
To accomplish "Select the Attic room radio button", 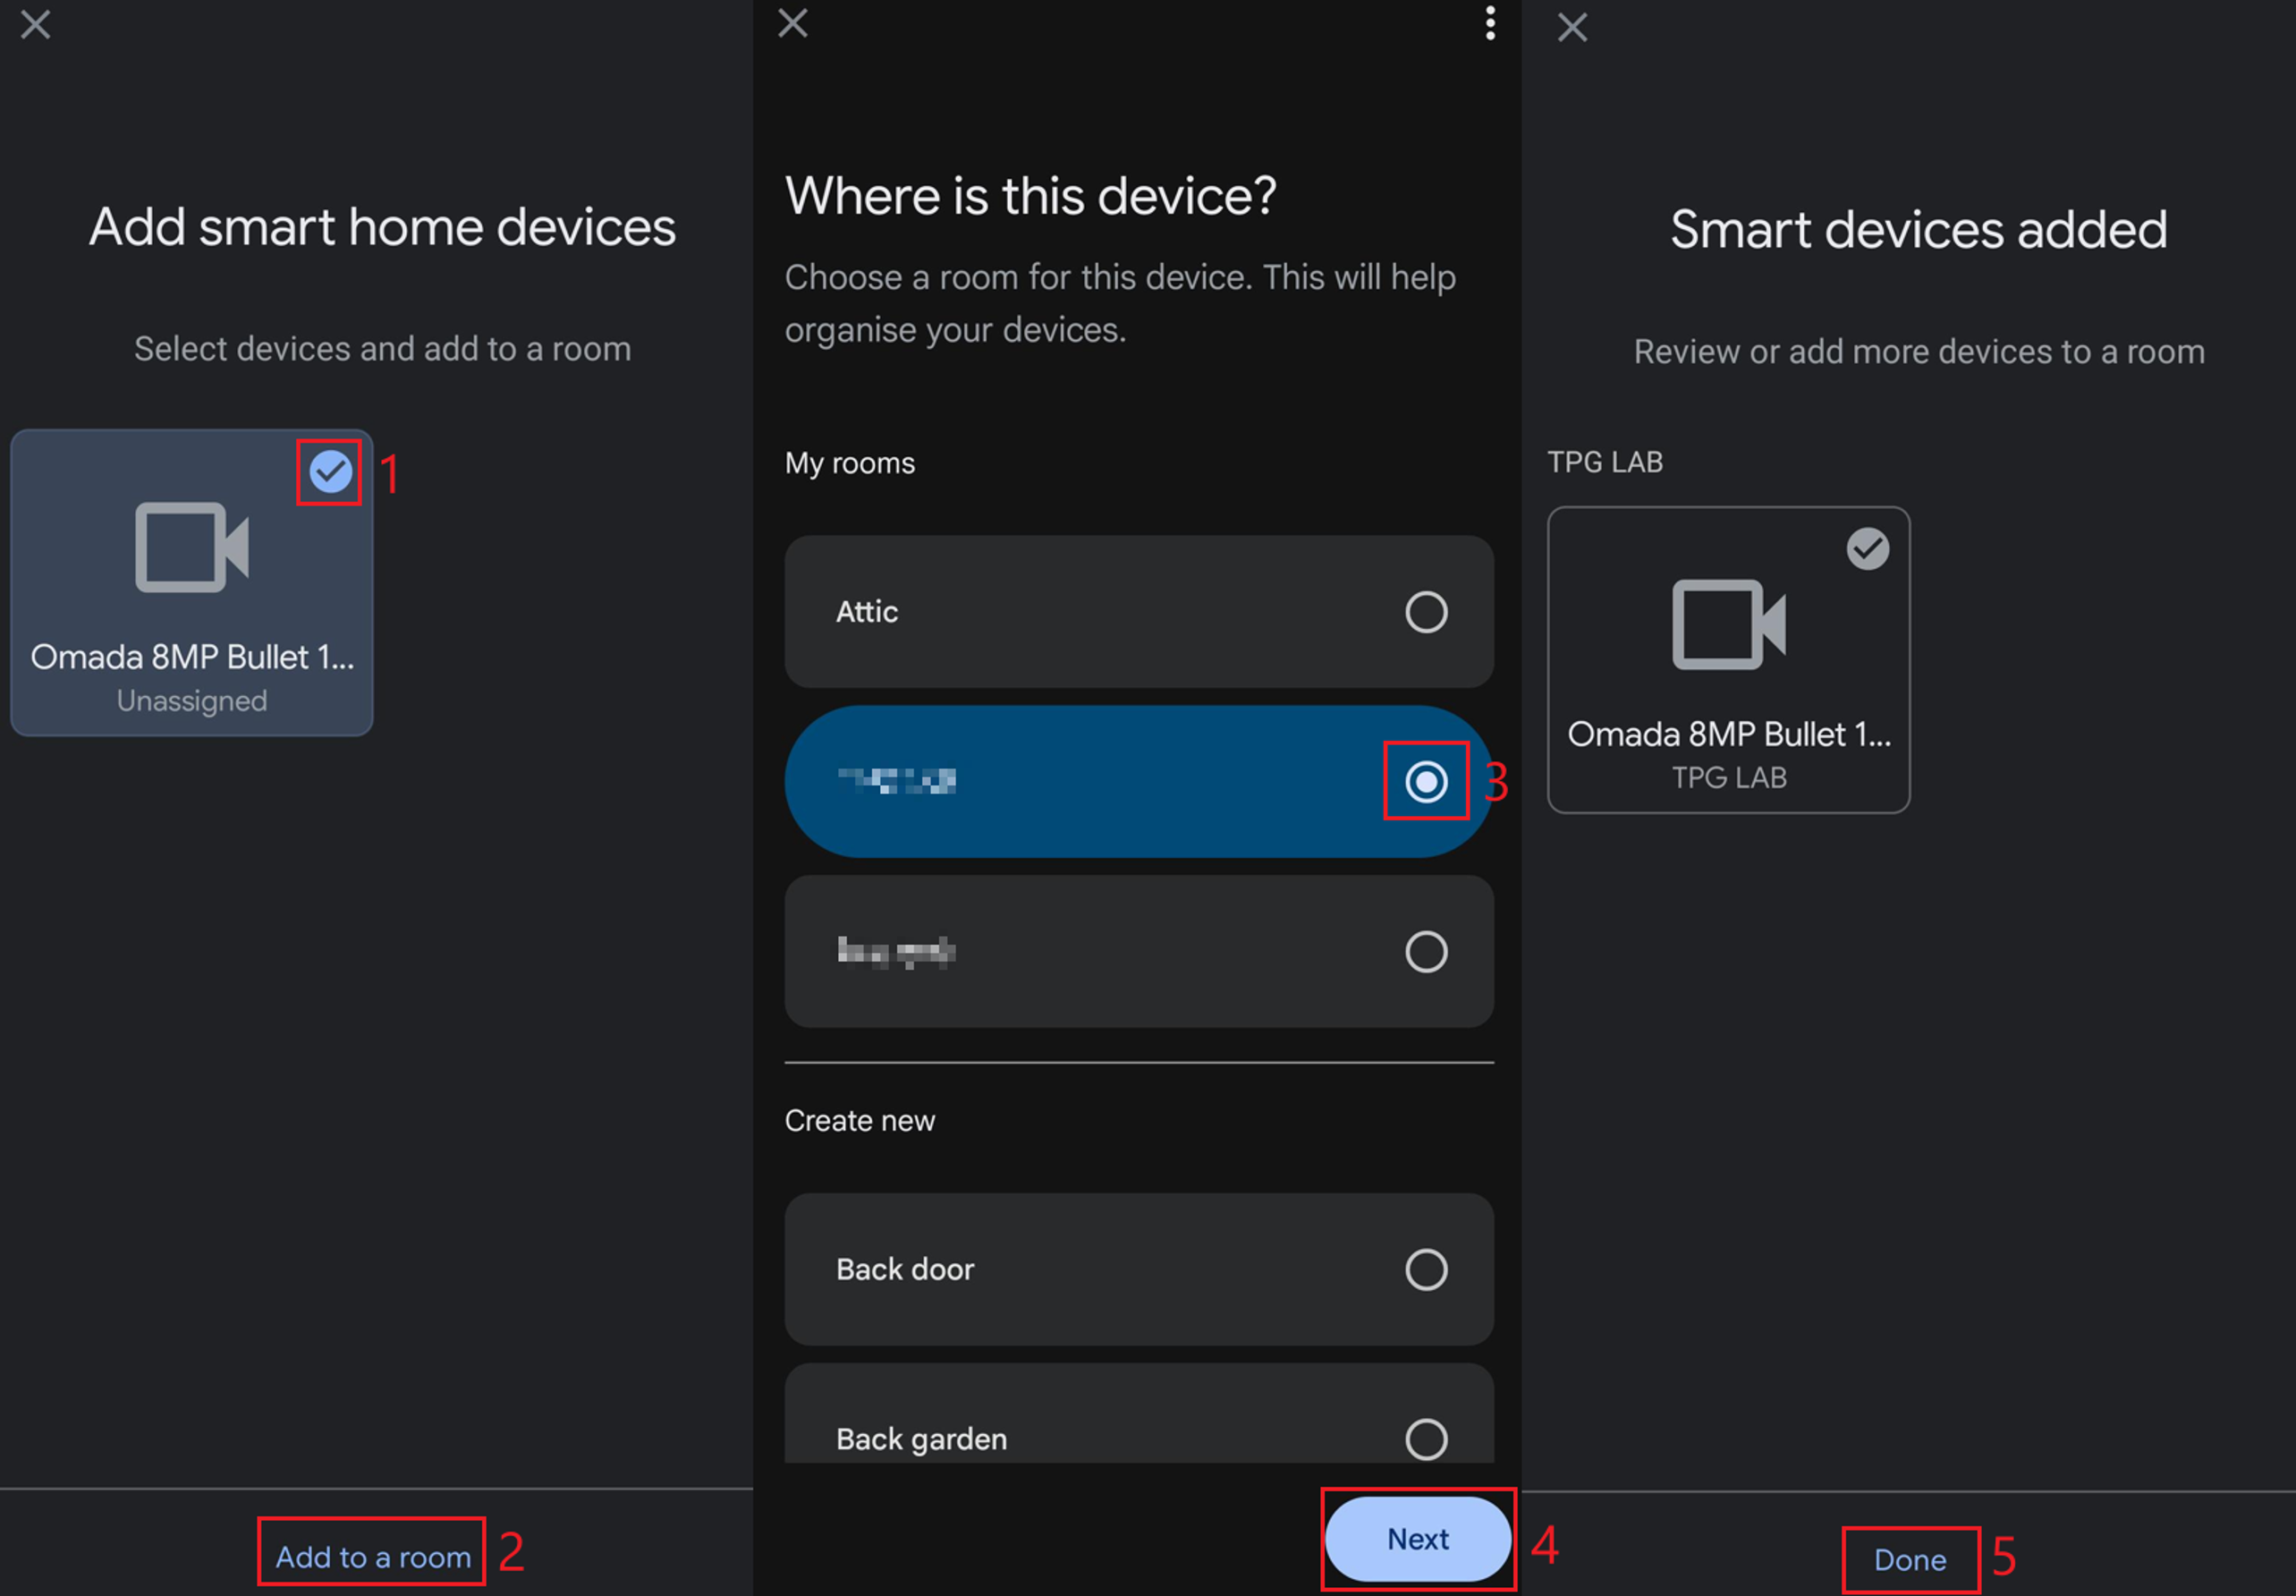I will [x=1426, y=611].
